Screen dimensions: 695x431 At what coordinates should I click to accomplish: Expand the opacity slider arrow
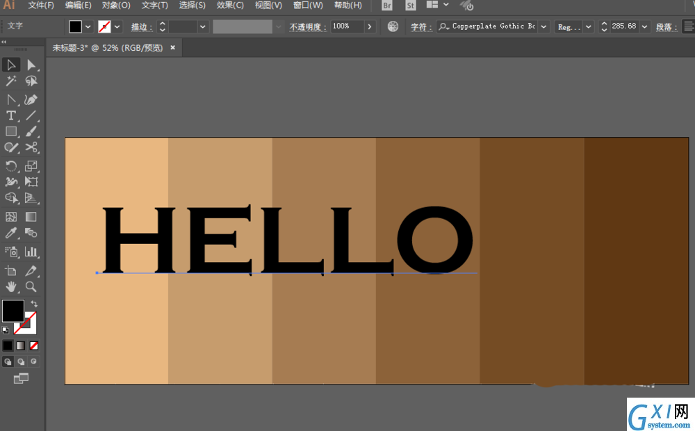click(x=370, y=26)
